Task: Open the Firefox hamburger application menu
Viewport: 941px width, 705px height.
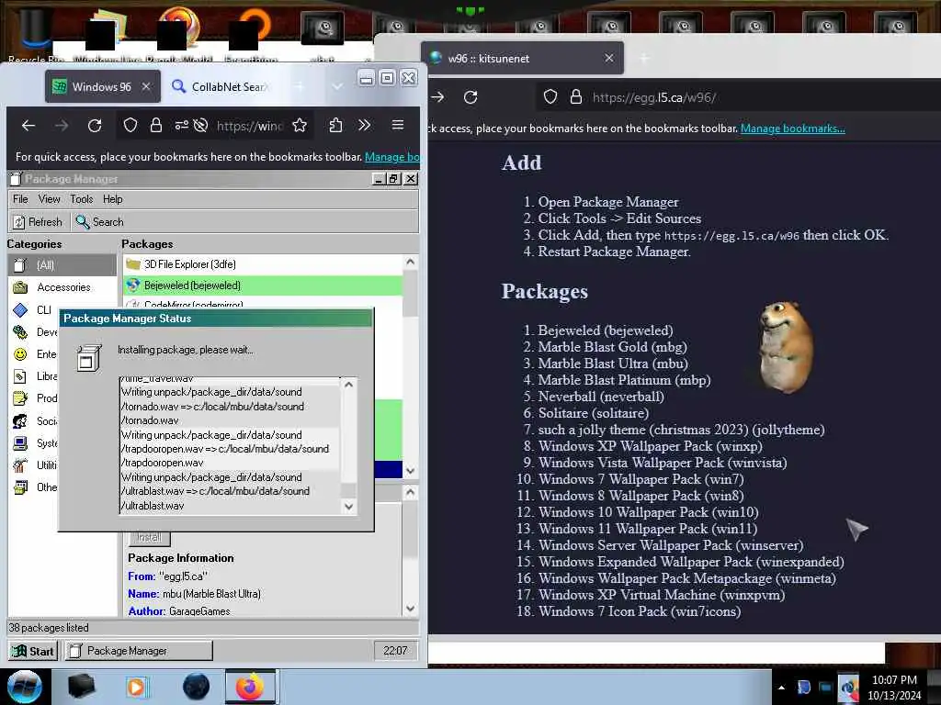Action: coord(397,125)
